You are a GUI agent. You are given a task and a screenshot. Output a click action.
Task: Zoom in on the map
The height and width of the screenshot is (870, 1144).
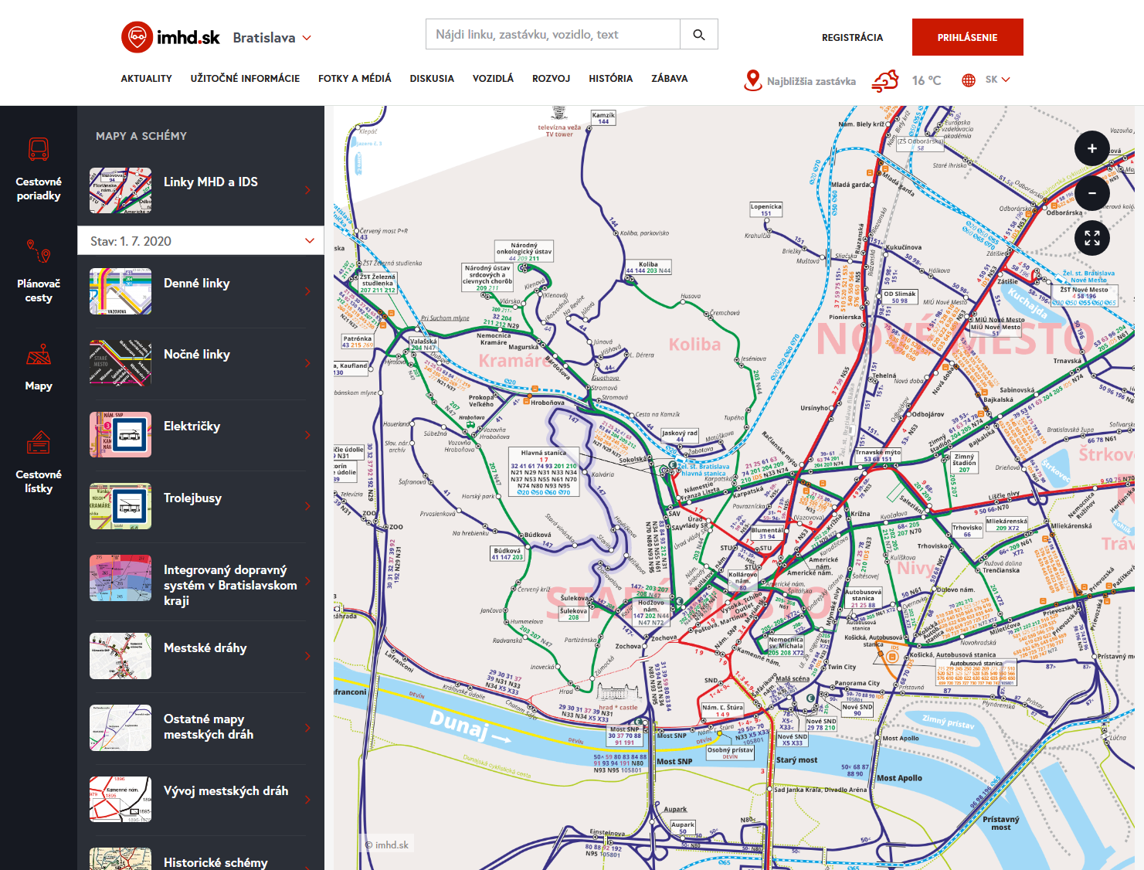coord(1091,148)
